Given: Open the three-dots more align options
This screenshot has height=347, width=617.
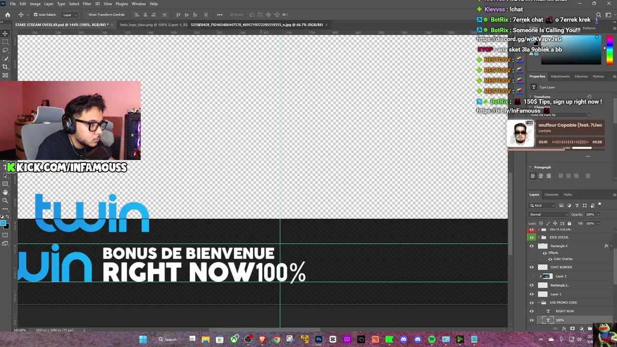Looking at the screenshot, I should tap(220, 14).
